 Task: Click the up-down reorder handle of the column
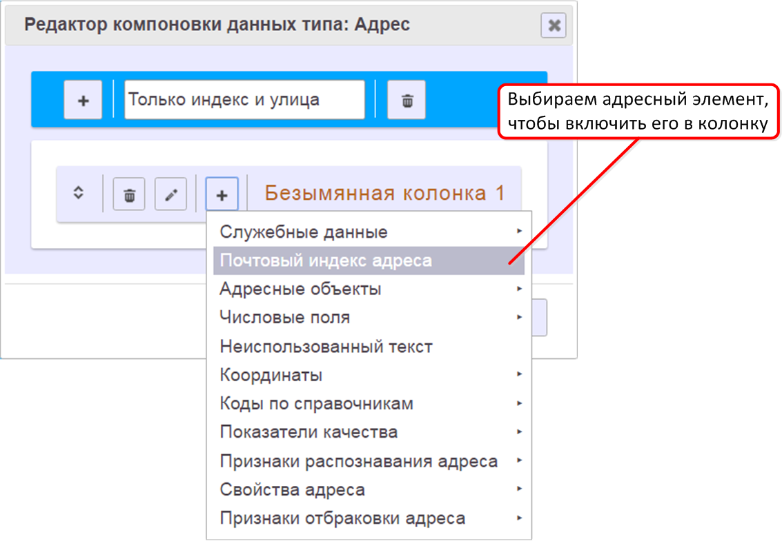[79, 194]
